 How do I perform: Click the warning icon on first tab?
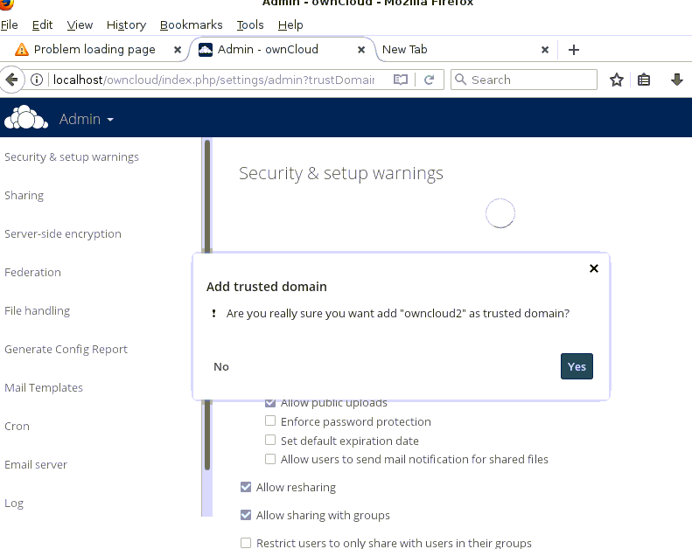[x=22, y=49]
